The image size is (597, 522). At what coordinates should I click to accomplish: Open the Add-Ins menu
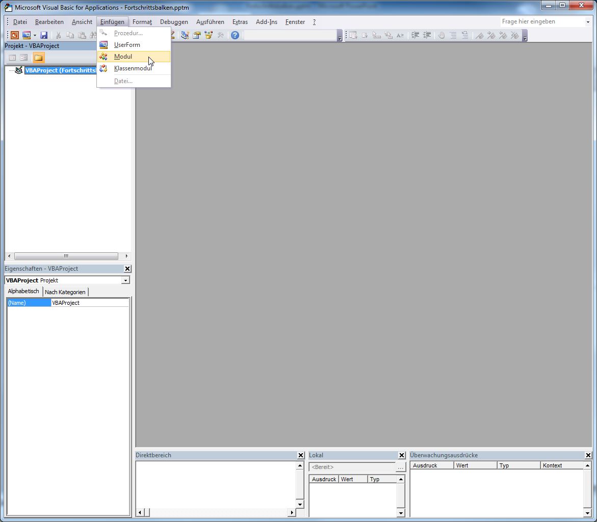tap(267, 22)
